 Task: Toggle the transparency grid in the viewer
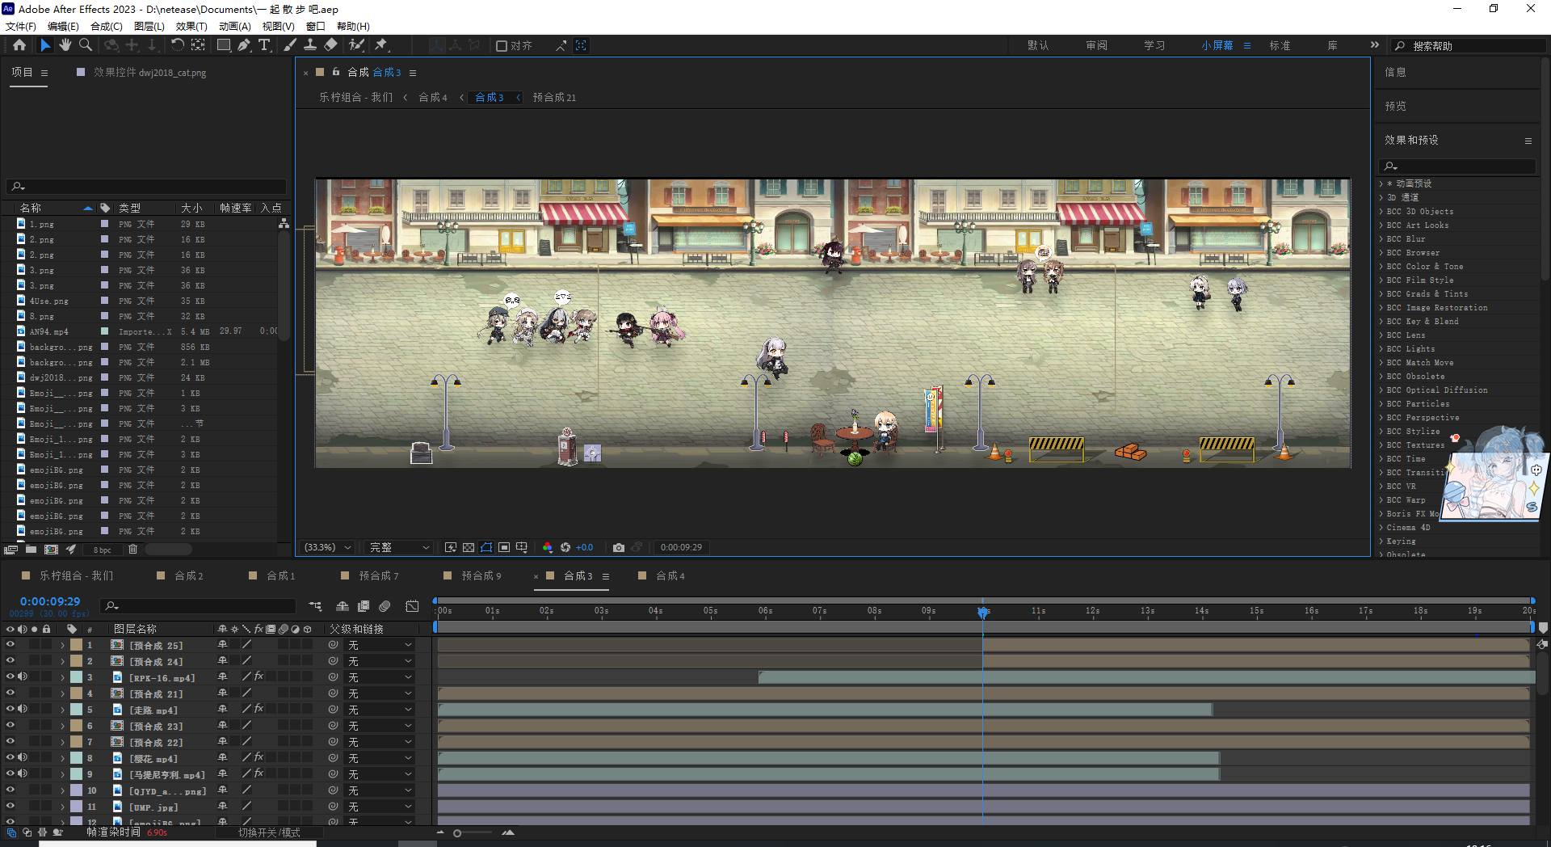click(469, 547)
